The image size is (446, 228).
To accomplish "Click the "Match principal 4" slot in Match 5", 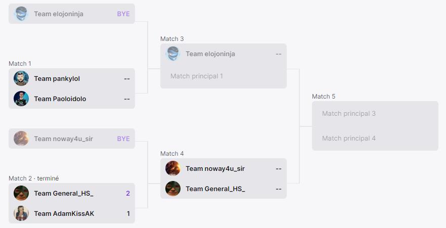I will click(x=349, y=138).
